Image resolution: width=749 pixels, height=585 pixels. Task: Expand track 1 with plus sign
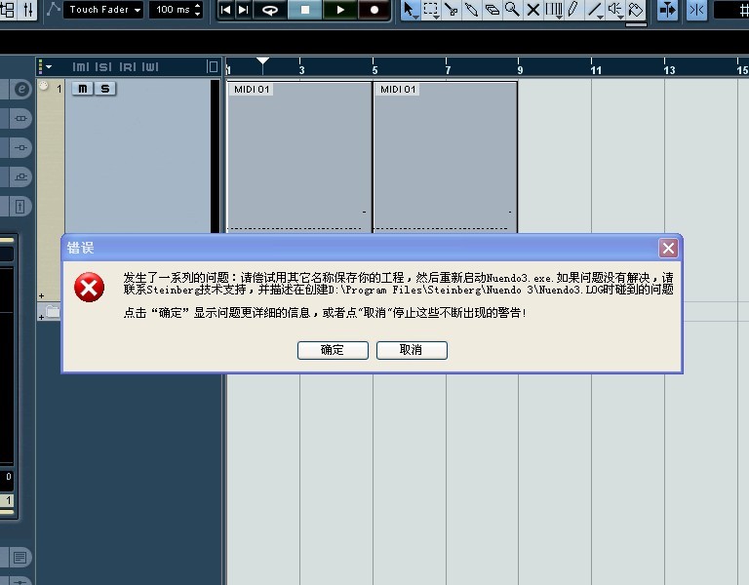42,296
